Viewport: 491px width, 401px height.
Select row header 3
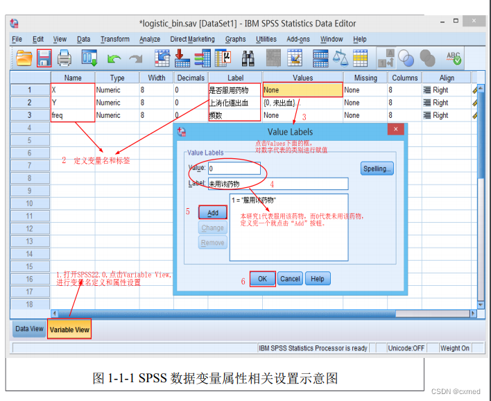click(x=30, y=115)
